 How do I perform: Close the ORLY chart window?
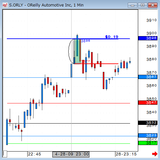point(153,5)
